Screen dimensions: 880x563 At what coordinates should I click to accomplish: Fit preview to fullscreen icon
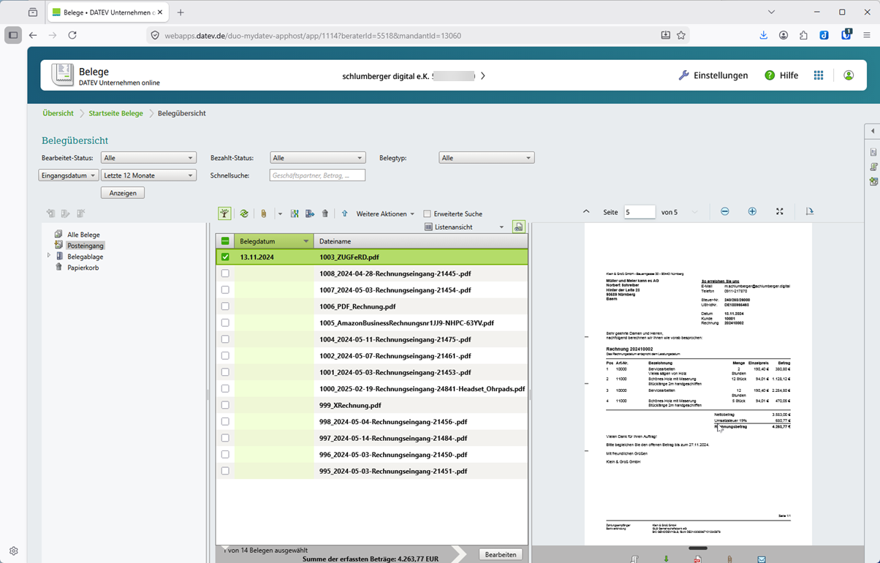pyautogui.click(x=780, y=211)
